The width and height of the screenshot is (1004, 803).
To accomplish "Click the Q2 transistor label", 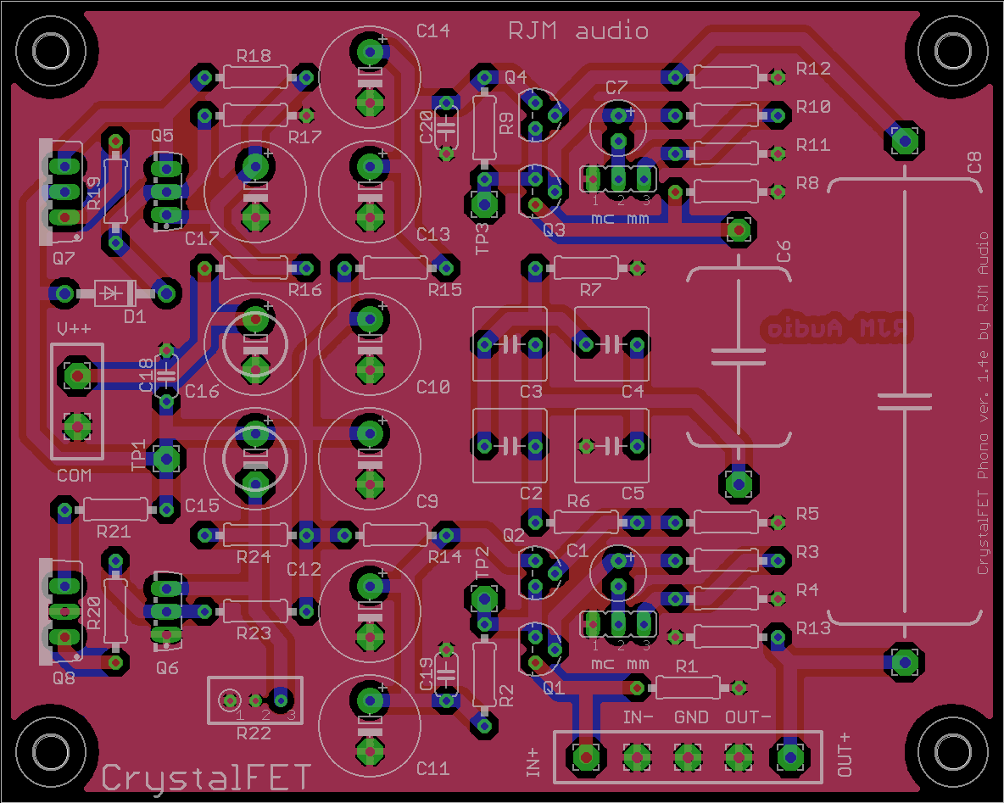I will 514,535.
